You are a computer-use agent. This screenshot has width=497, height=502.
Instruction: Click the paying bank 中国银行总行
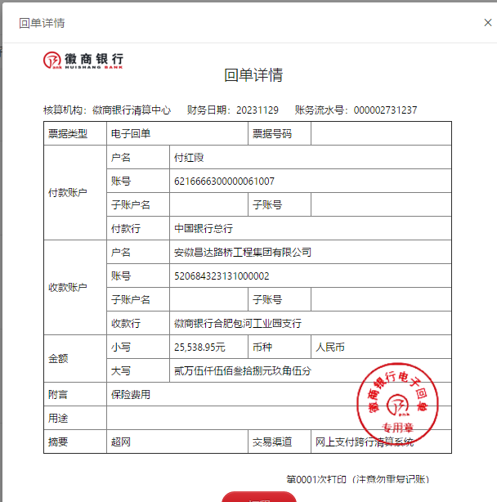(x=204, y=229)
